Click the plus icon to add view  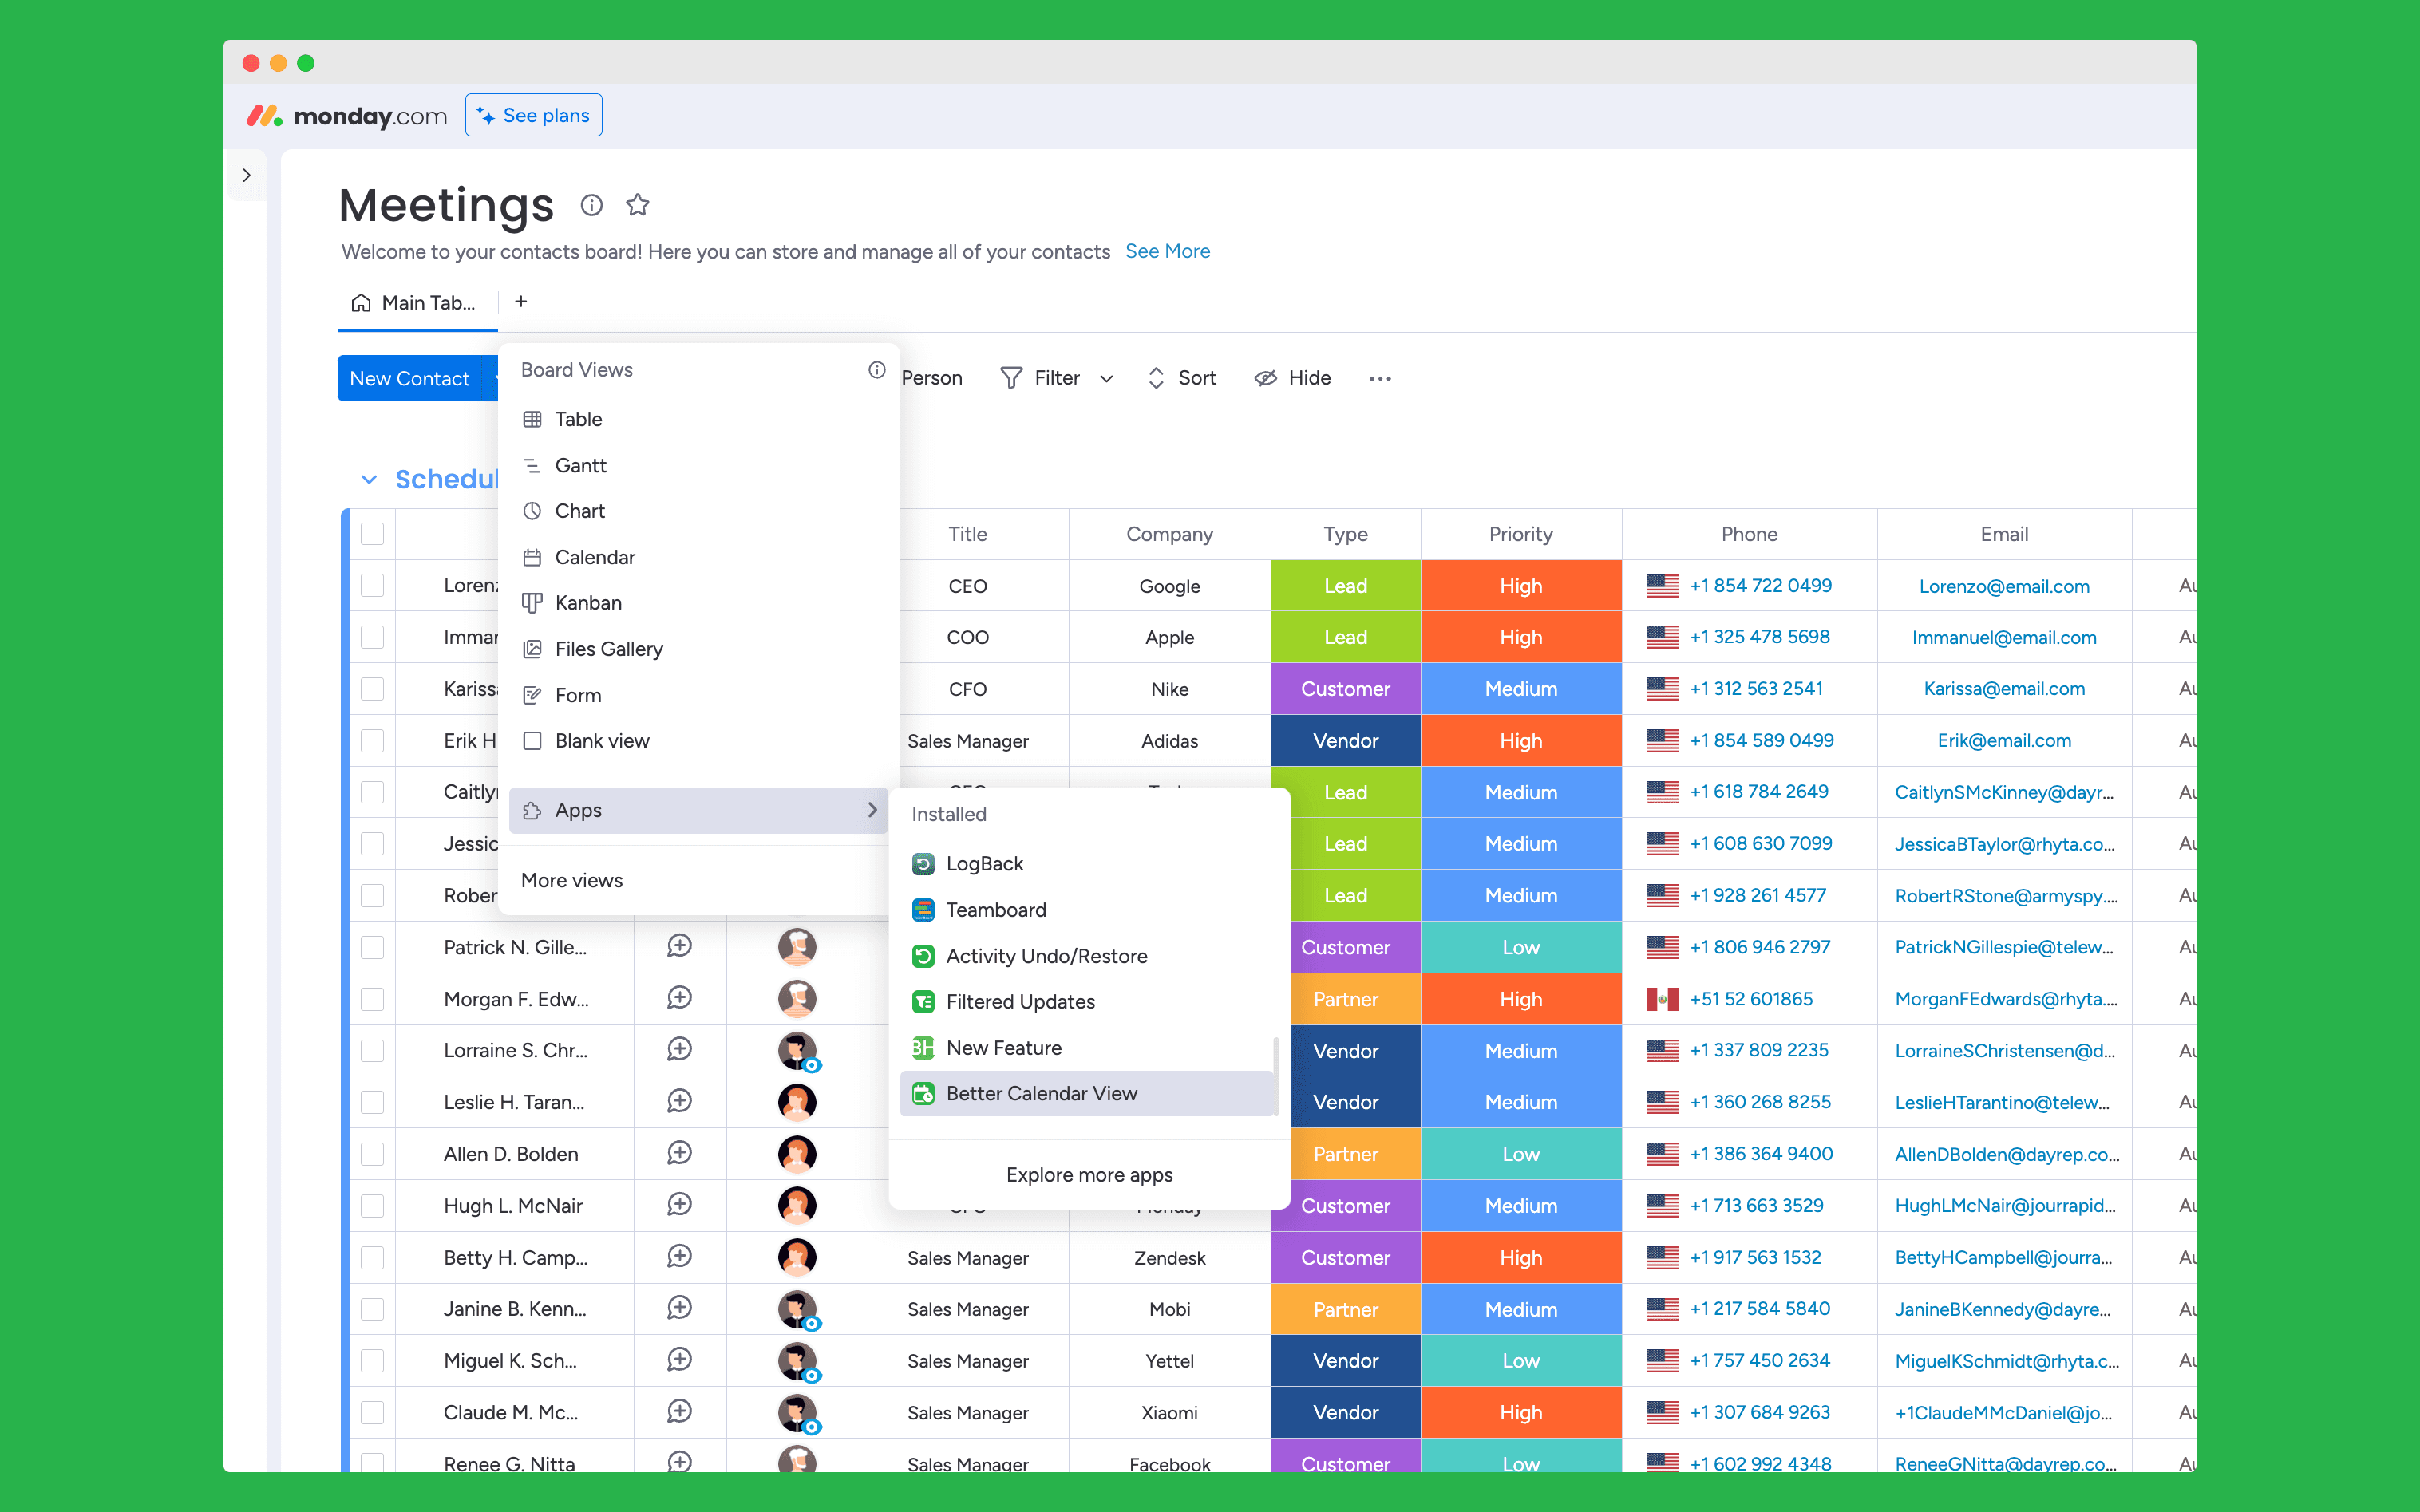521,302
